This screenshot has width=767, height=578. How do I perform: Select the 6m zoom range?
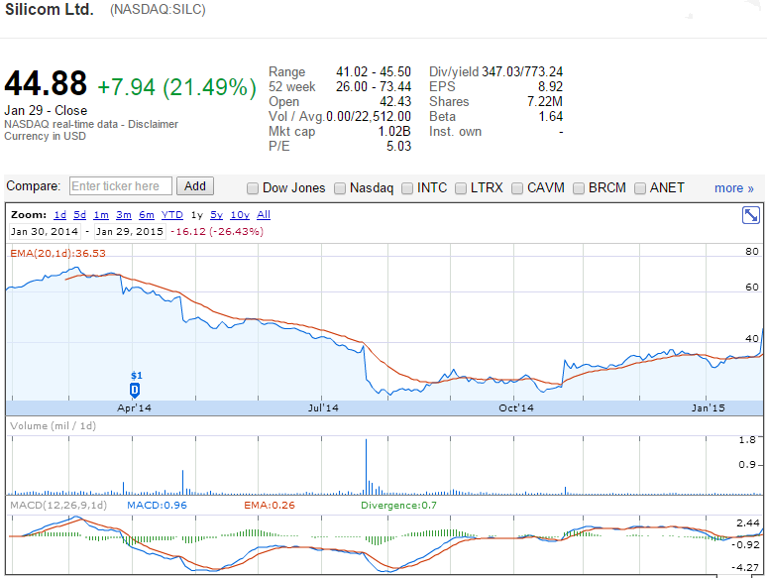(147, 214)
